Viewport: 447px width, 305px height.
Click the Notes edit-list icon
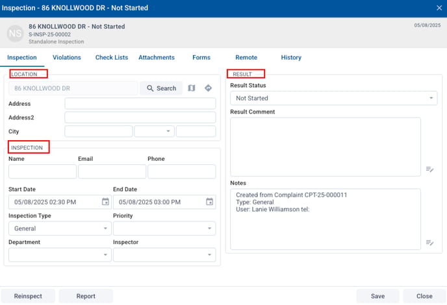tap(429, 243)
